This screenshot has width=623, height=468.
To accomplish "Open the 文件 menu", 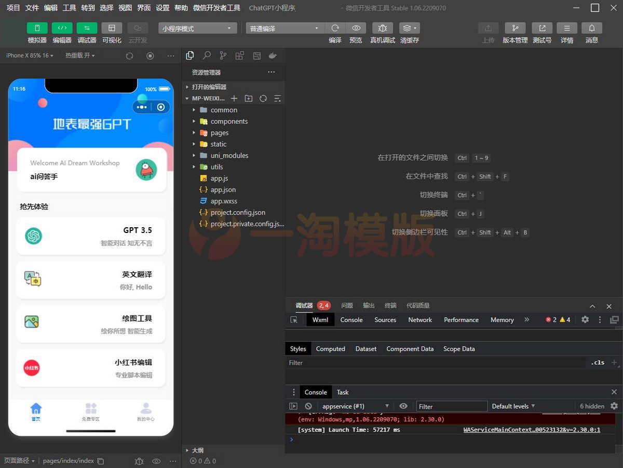I will tap(32, 8).
